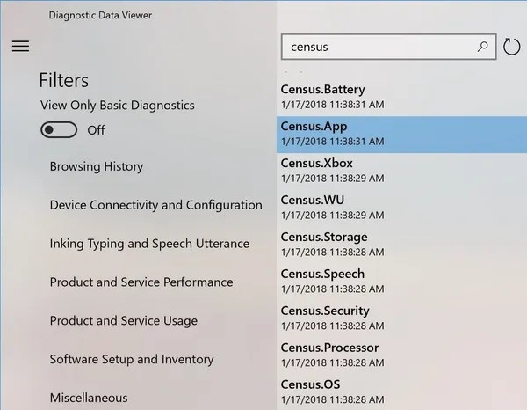This screenshot has width=527, height=410.
Task: Select the Census.App event
Action: (x=401, y=135)
